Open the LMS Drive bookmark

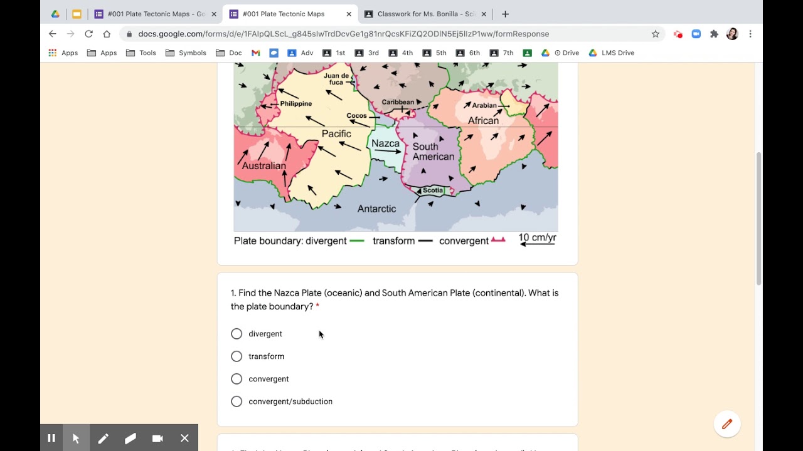612,53
